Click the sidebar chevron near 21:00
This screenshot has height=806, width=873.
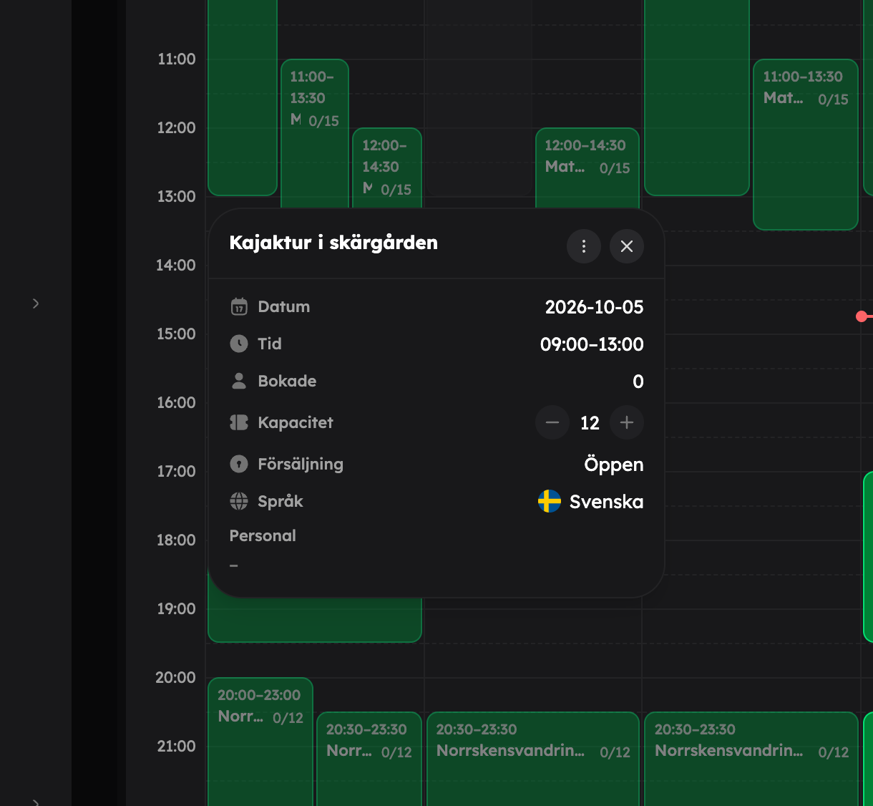click(x=36, y=802)
